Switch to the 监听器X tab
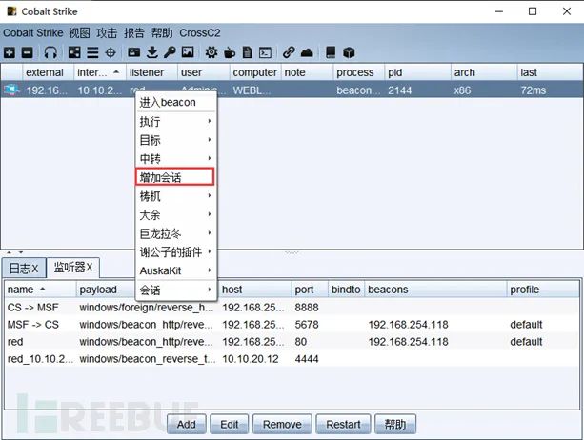 coord(73,268)
